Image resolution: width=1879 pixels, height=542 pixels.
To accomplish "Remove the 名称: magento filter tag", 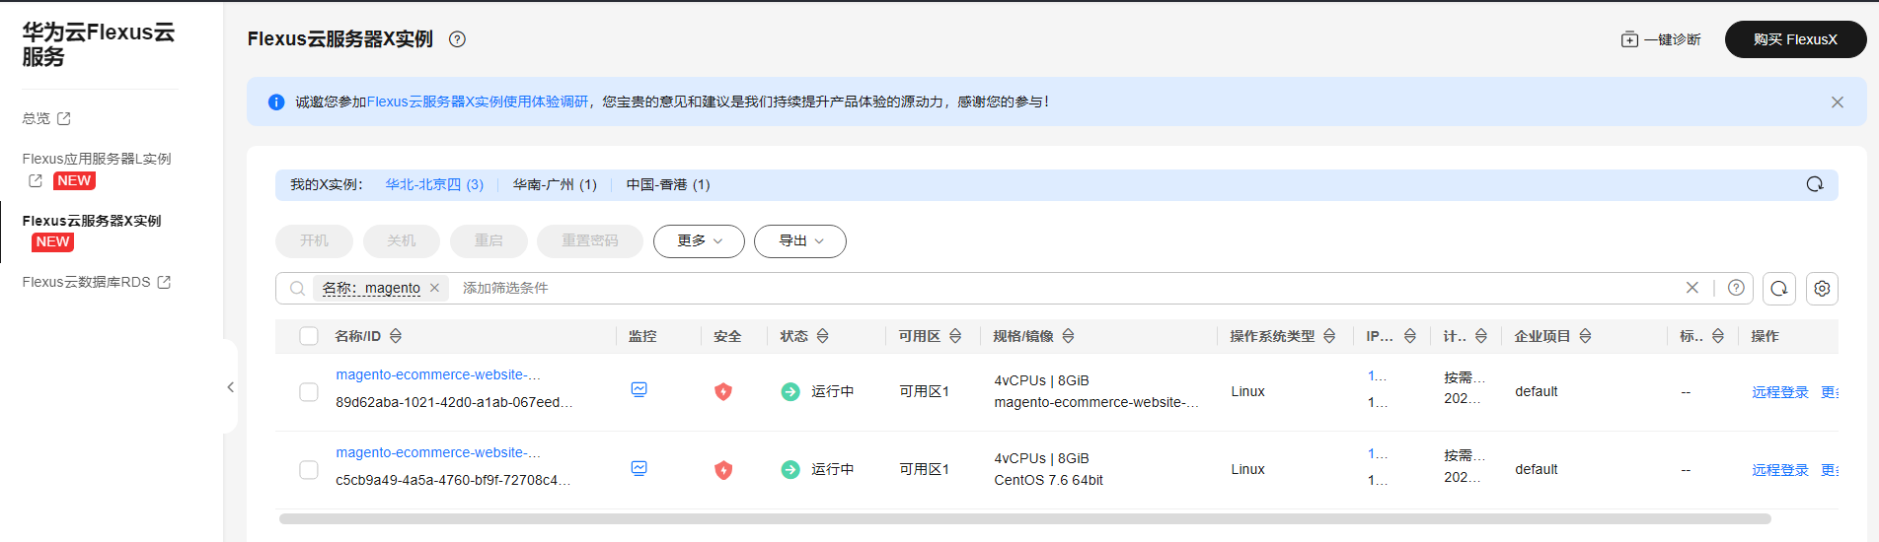I will 434,288.
